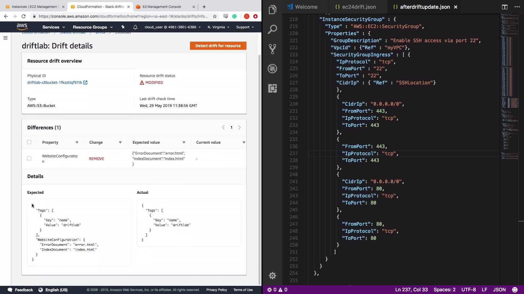Screen dimensions: 524x294
Task: Open VS Code Explorer files icon
Action: pyautogui.click(x=272, y=10)
